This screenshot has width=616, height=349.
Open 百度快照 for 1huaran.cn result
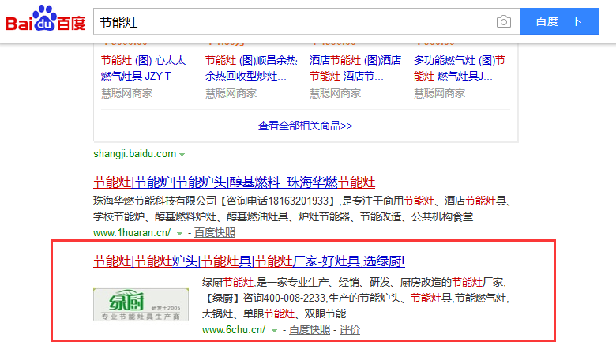215,232
